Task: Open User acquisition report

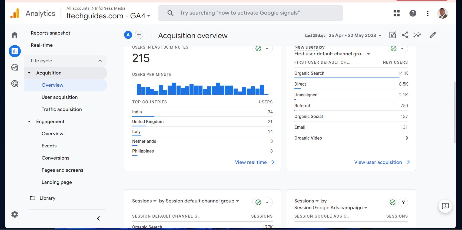Action: tap(59, 97)
